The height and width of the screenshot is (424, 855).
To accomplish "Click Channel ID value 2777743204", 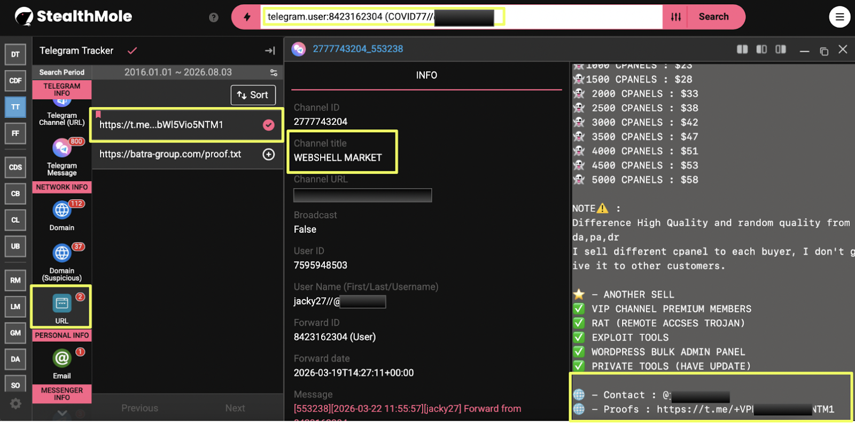I will [x=321, y=122].
